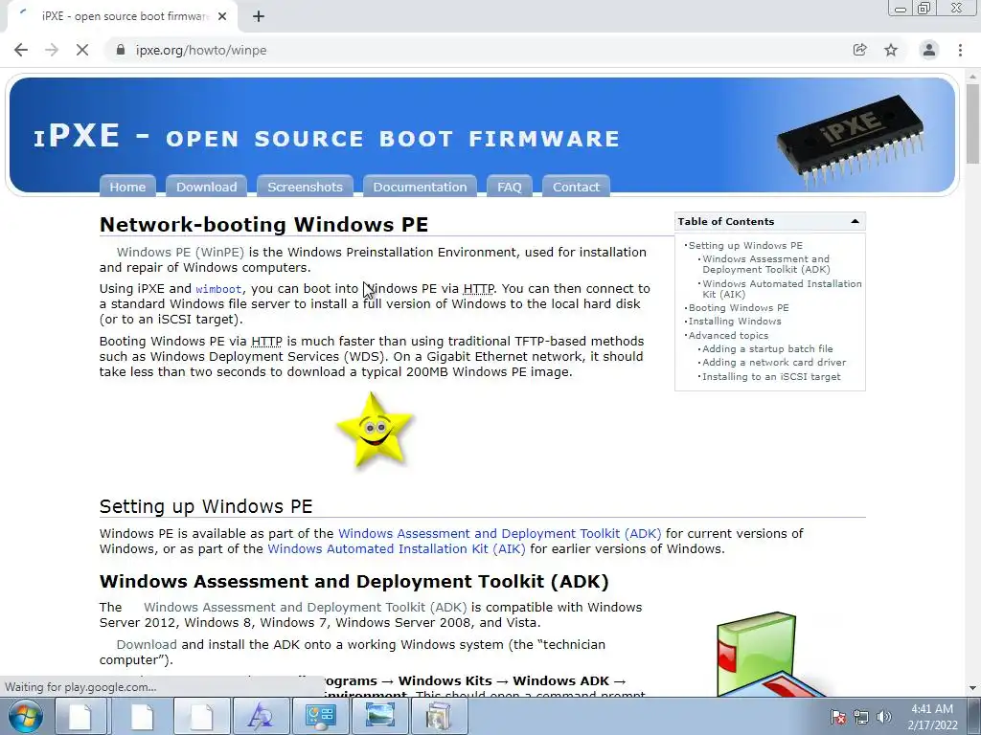The width and height of the screenshot is (981, 735).
Task: Click the Network-booting Windows PE heading
Action: [263, 224]
